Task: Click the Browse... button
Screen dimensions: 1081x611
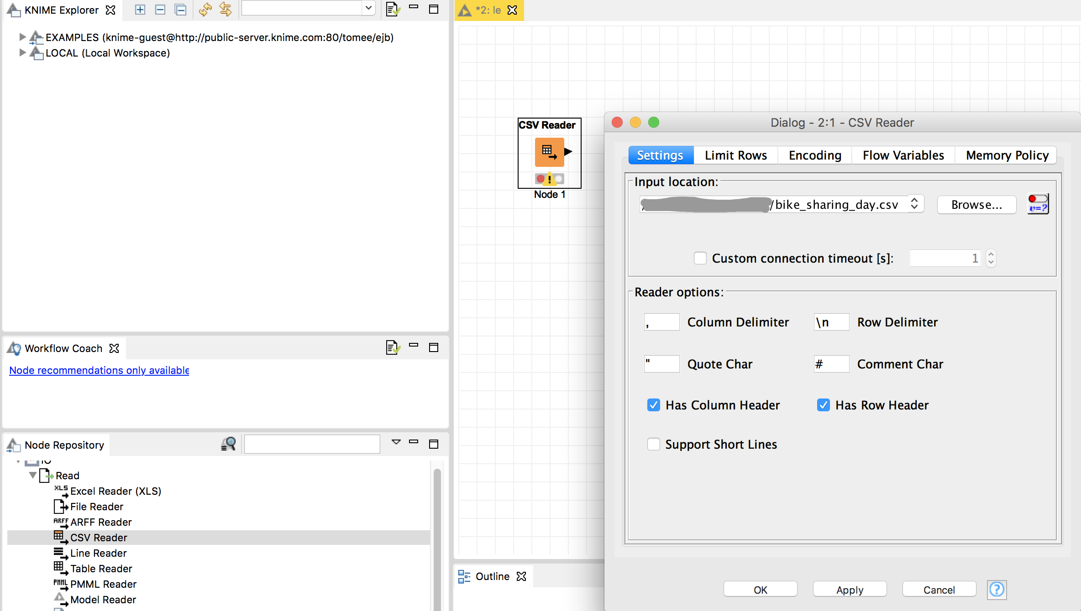Action: (x=976, y=204)
